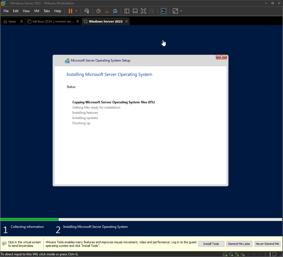Select the Windows Server 2022 tab
The height and width of the screenshot is (257, 283).
pos(106,21)
